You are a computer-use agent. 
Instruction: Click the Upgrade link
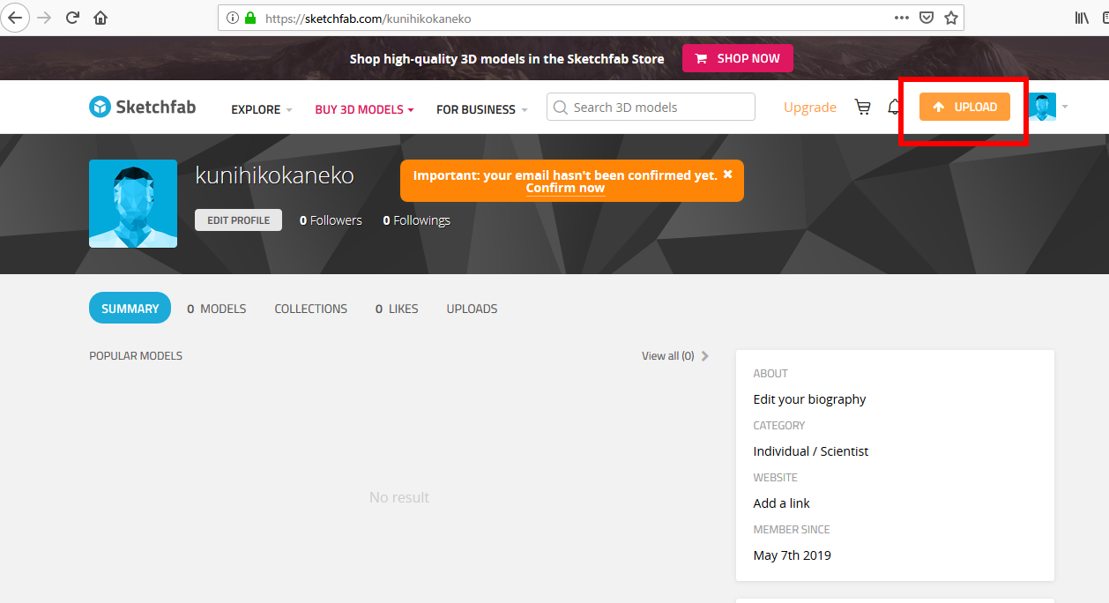click(x=810, y=108)
